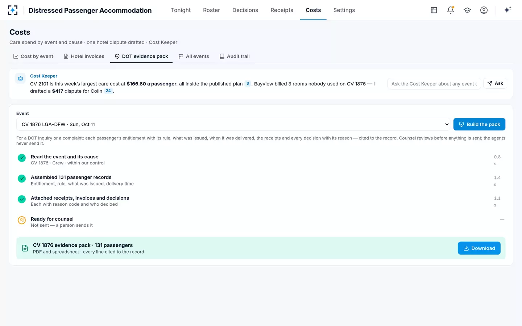Click the graduation cap training icon
Image resolution: width=522 pixels, height=326 pixels.
coord(467,10)
